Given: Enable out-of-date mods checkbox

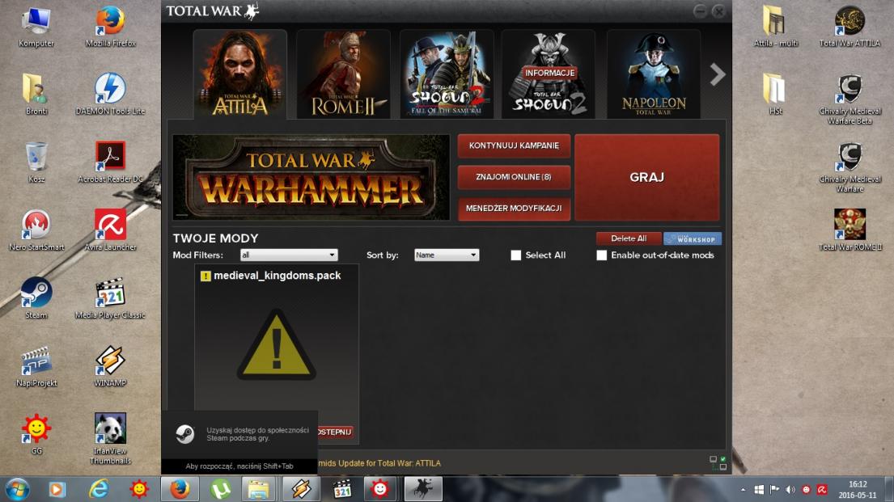Looking at the screenshot, I should pos(601,255).
